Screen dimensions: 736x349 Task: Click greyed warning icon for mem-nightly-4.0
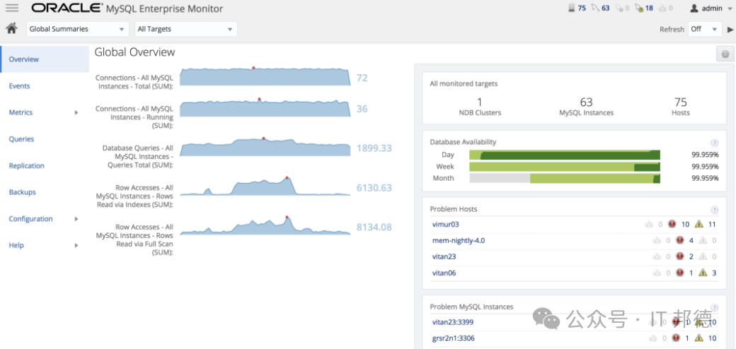pyautogui.click(x=703, y=240)
